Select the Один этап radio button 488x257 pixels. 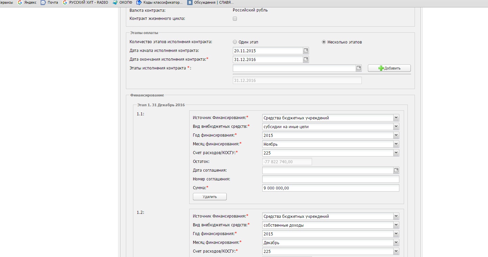coord(235,42)
